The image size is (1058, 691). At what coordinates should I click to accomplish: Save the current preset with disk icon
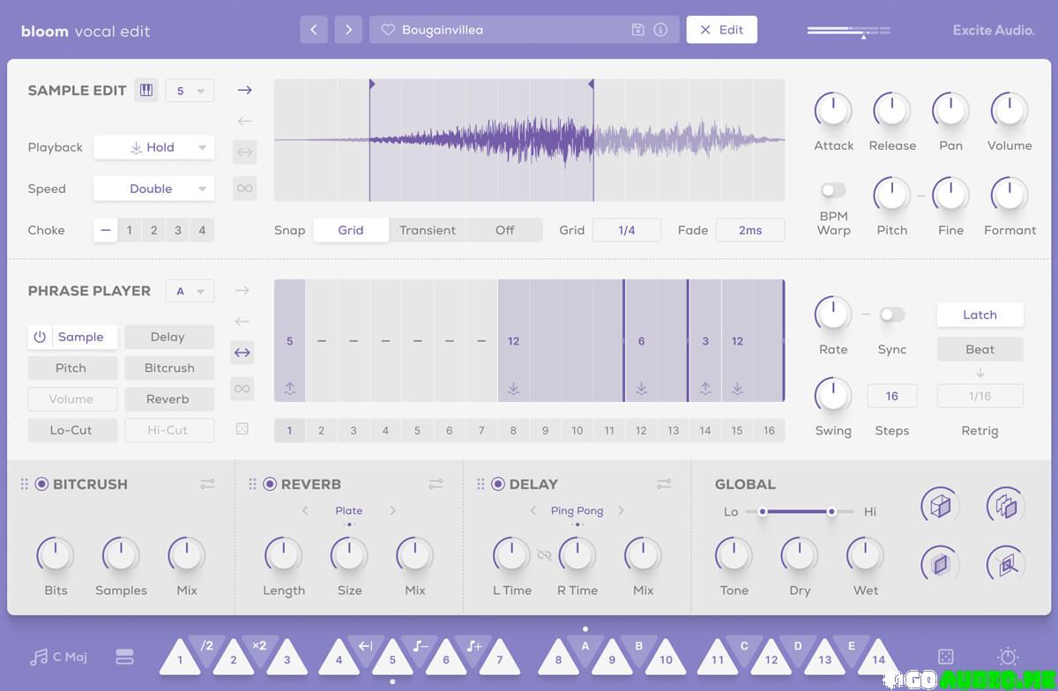(638, 30)
